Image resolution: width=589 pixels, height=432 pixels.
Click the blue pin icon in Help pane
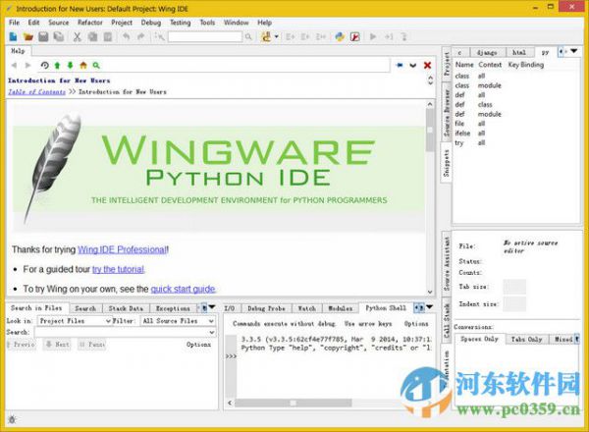[400, 66]
